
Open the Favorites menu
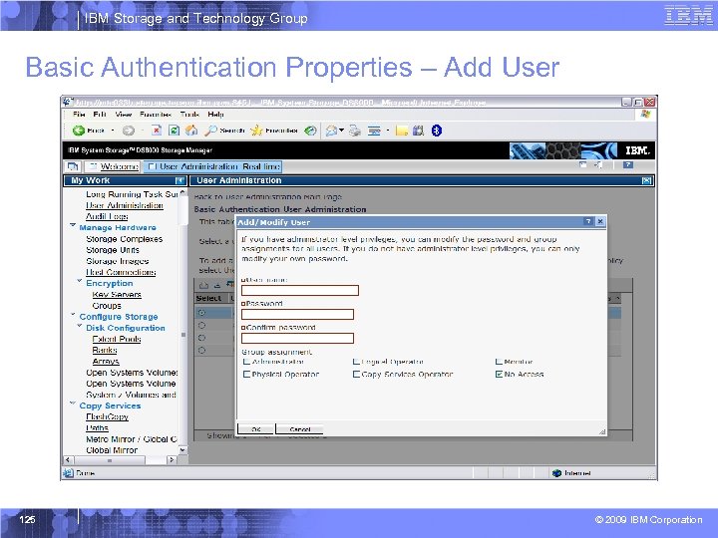(x=156, y=115)
